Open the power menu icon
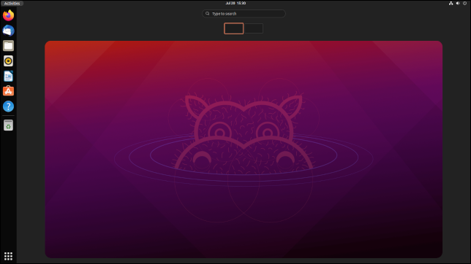Image resolution: width=471 pixels, height=264 pixels. [464, 4]
